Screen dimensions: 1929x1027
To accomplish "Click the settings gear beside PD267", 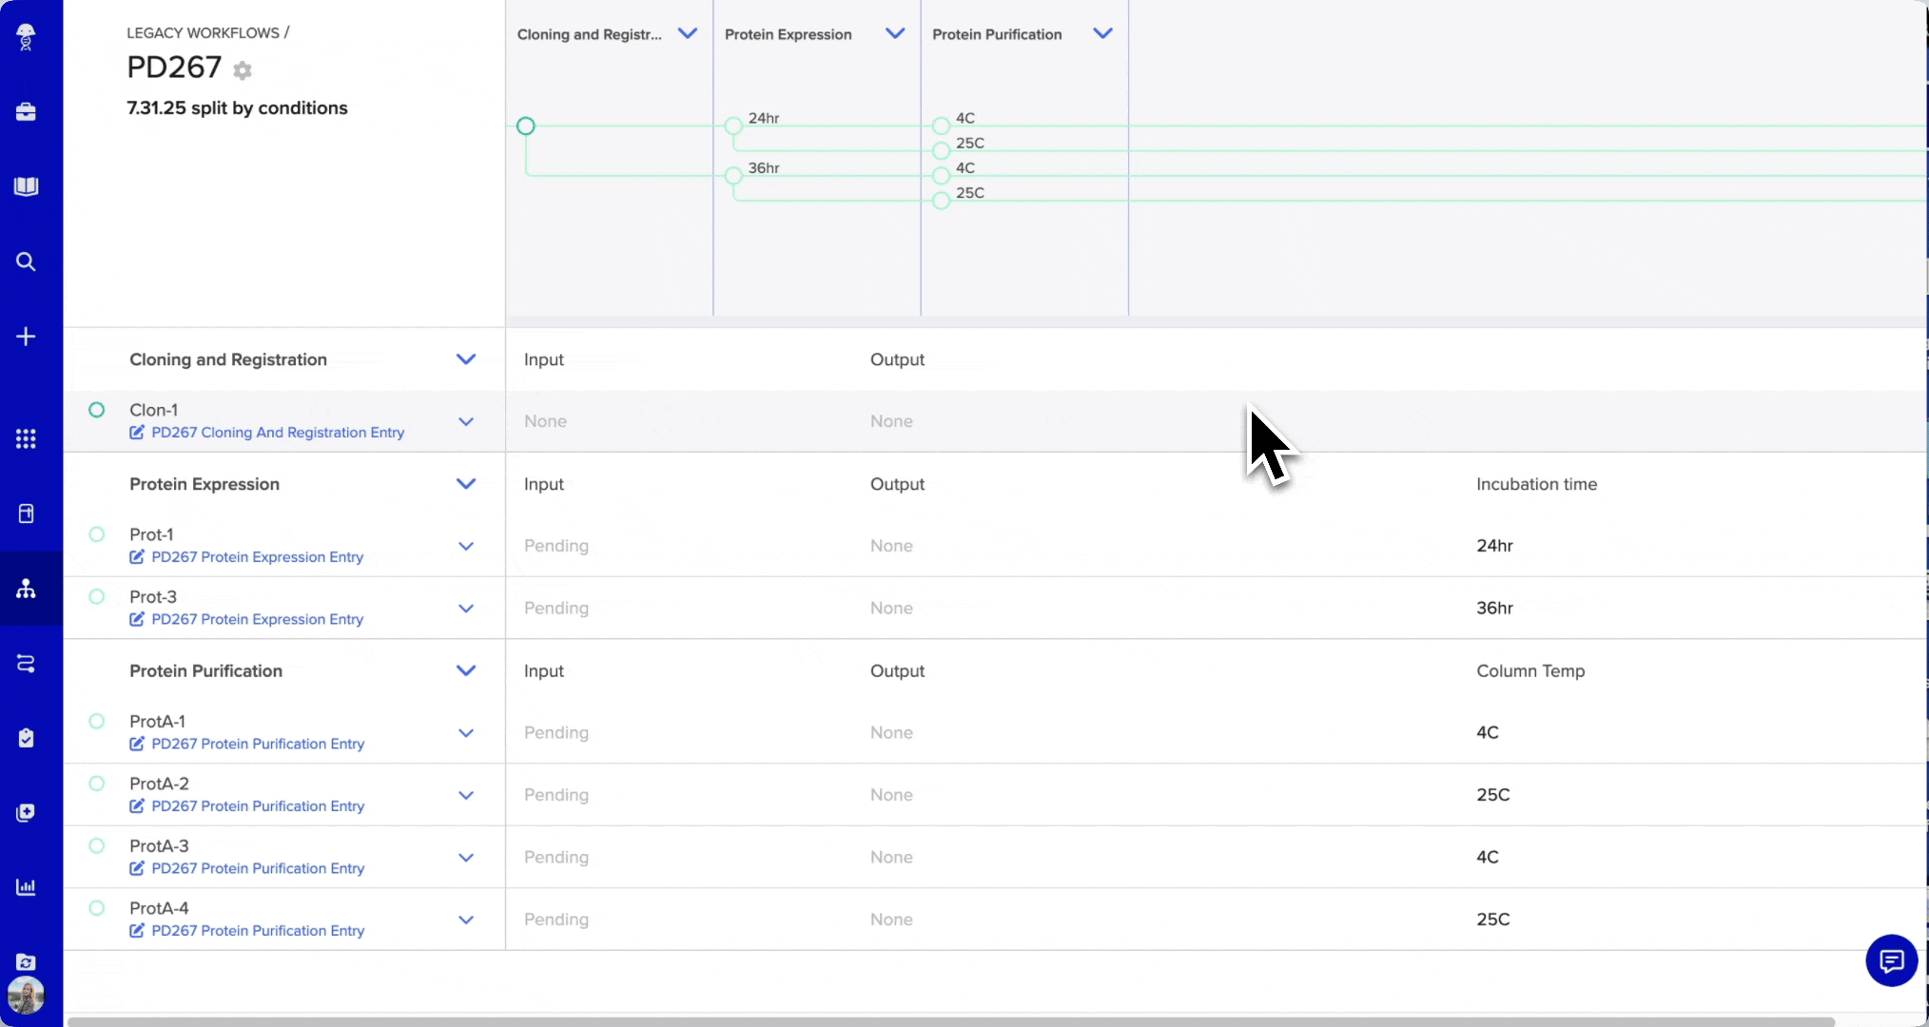I will [243, 70].
